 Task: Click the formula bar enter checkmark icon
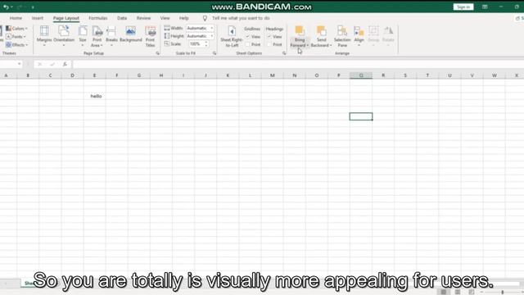[52, 64]
